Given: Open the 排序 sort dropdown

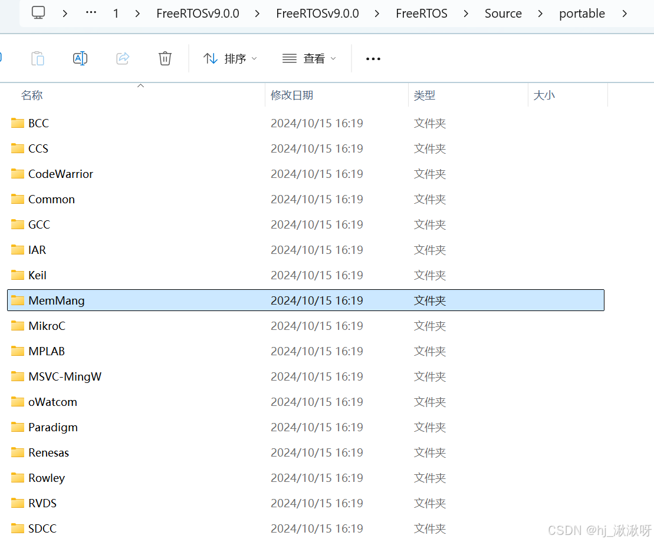Looking at the screenshot, I should tap(230, 59).
